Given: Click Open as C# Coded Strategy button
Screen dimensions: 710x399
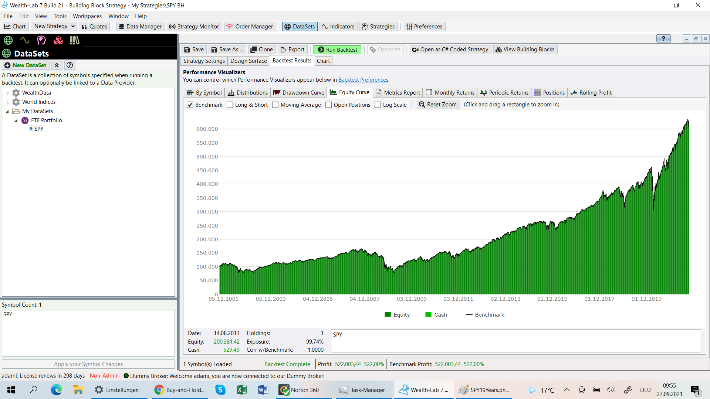Looking at the screenshot, I should (x=450, y=50).
